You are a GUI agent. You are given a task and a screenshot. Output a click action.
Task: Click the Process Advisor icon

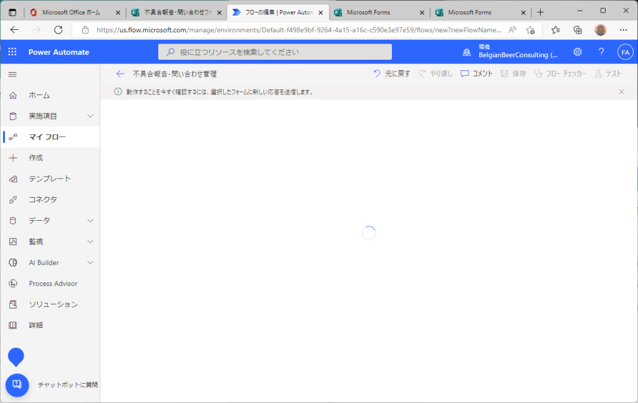pyautogui.click(x=13, y=284)
